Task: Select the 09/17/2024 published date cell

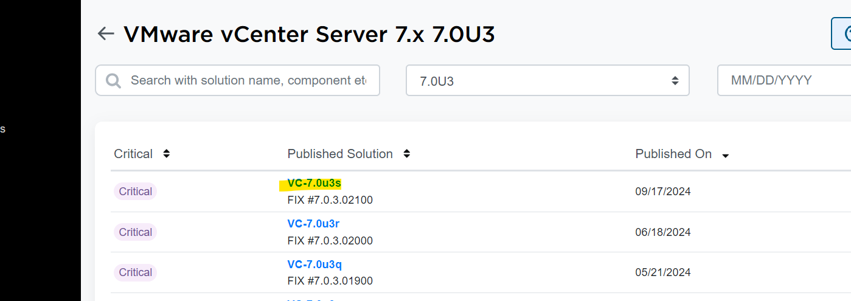Action: click(663, 192)
